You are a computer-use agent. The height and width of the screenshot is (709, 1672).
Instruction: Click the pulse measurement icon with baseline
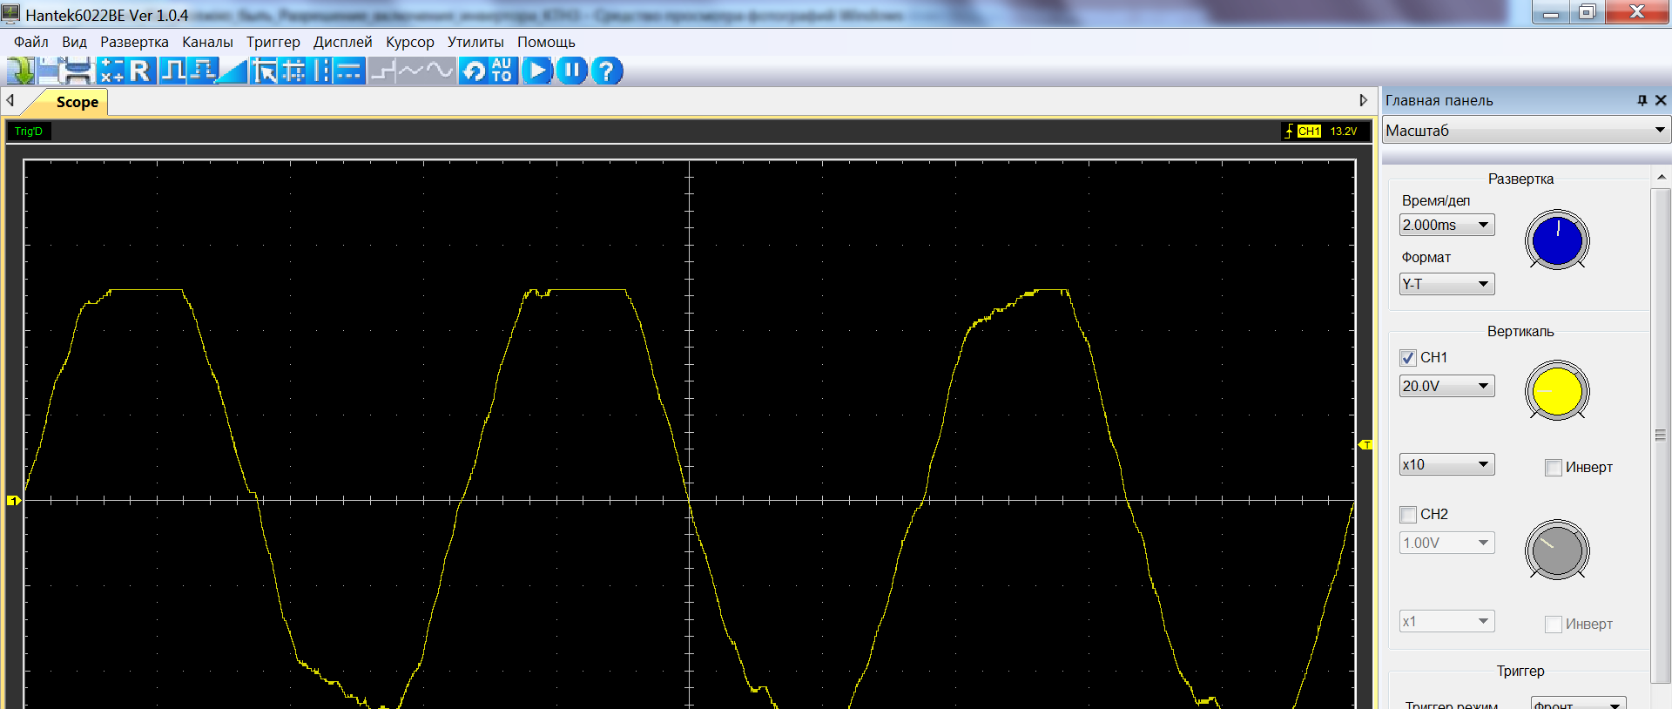[x=202, y=71]
